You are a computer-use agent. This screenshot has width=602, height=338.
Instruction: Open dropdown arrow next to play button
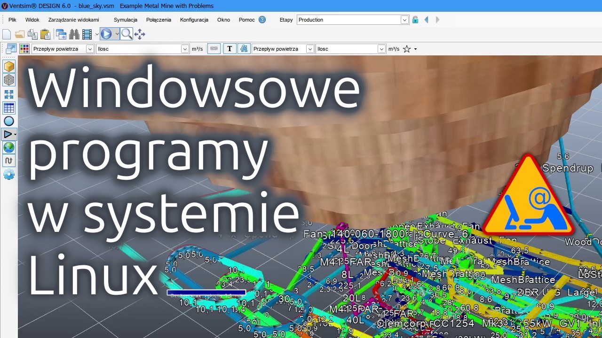(x=117, y=34)
